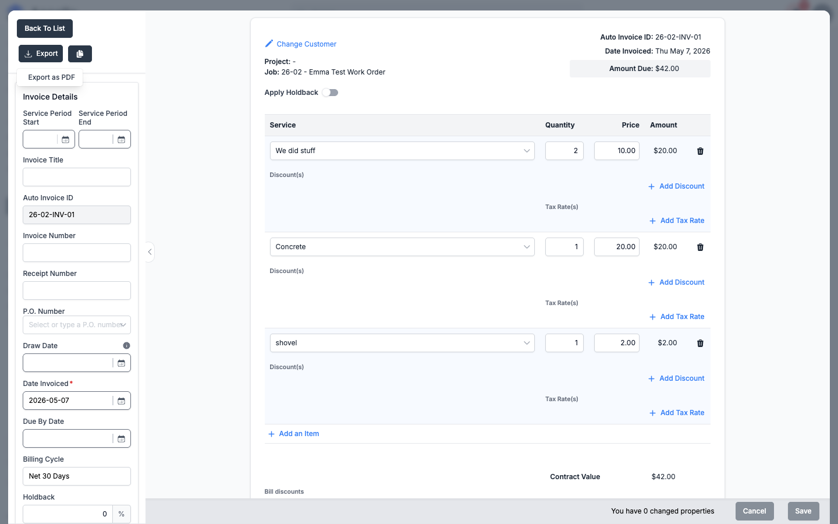Add Discount to shovel item

click(x=676, y=378)
